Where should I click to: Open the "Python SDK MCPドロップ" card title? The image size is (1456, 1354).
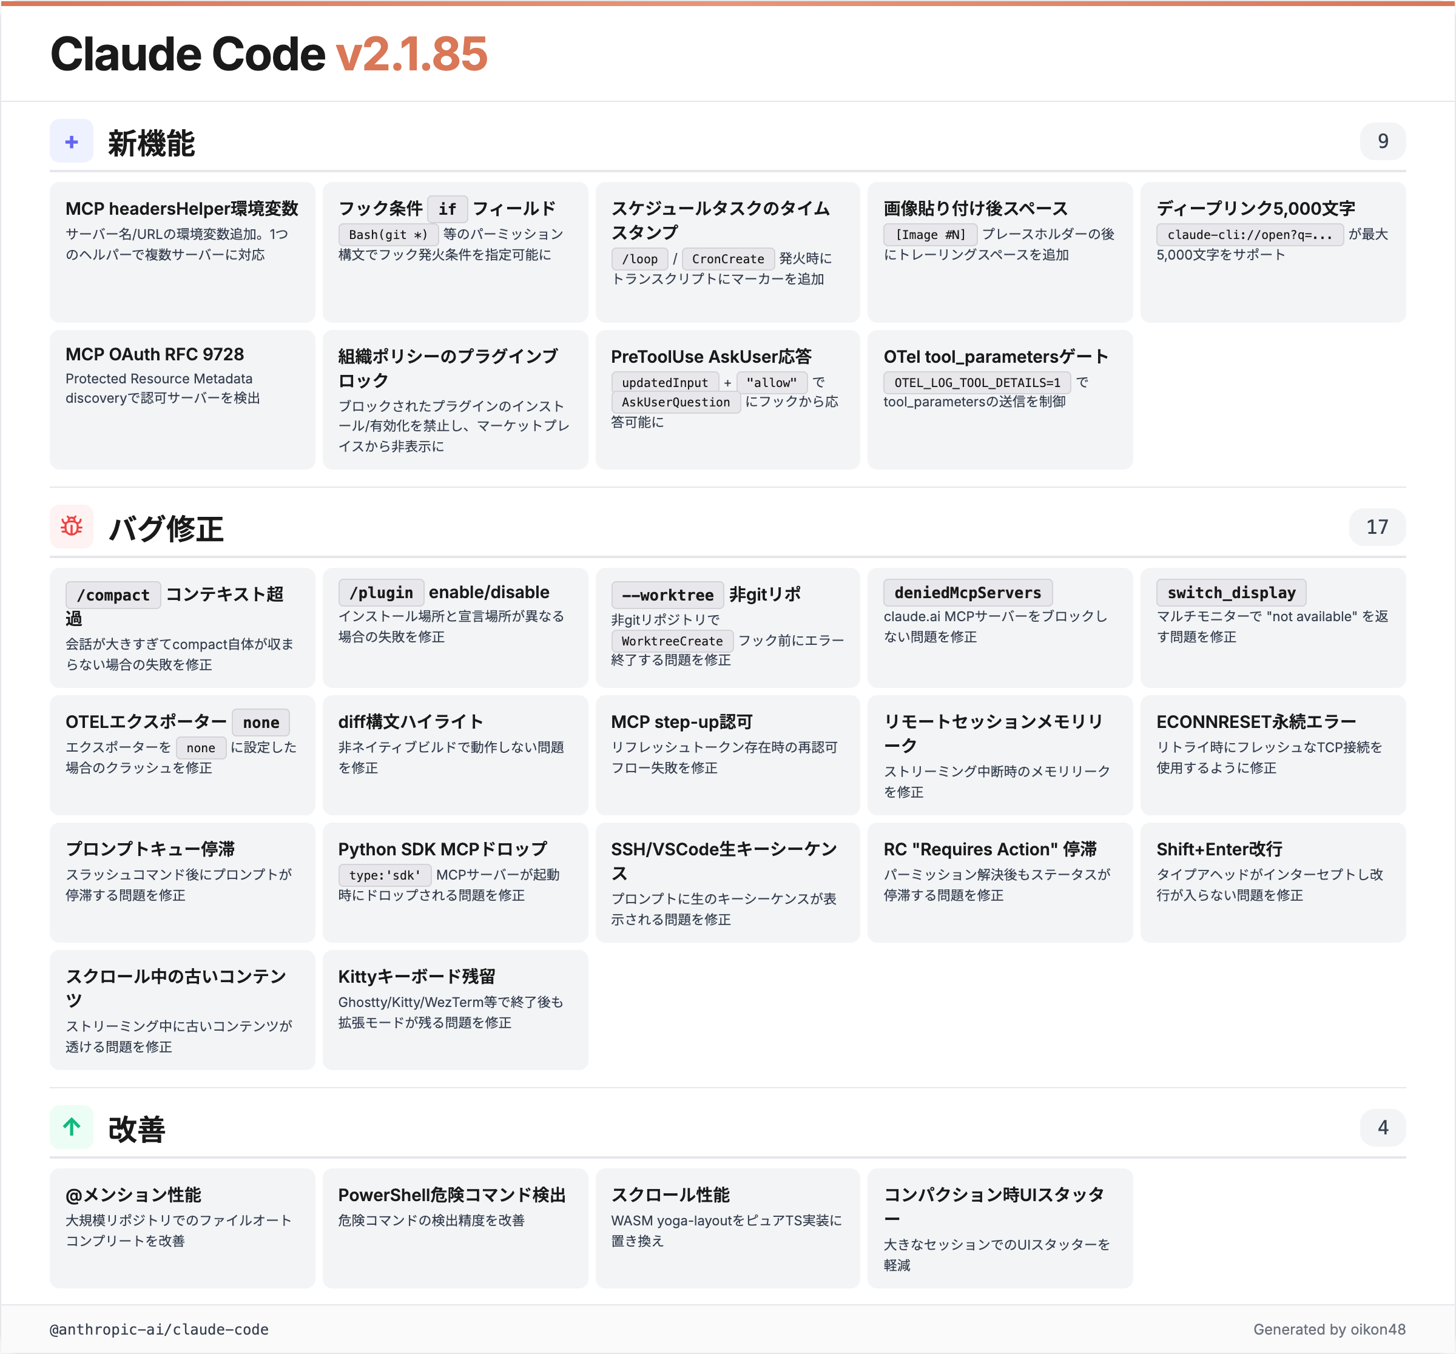pos(442,849)
